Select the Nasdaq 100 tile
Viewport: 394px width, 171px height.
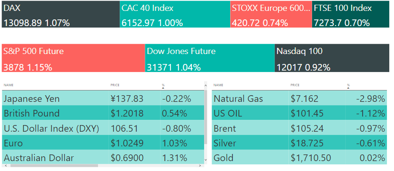pos(332,58)
